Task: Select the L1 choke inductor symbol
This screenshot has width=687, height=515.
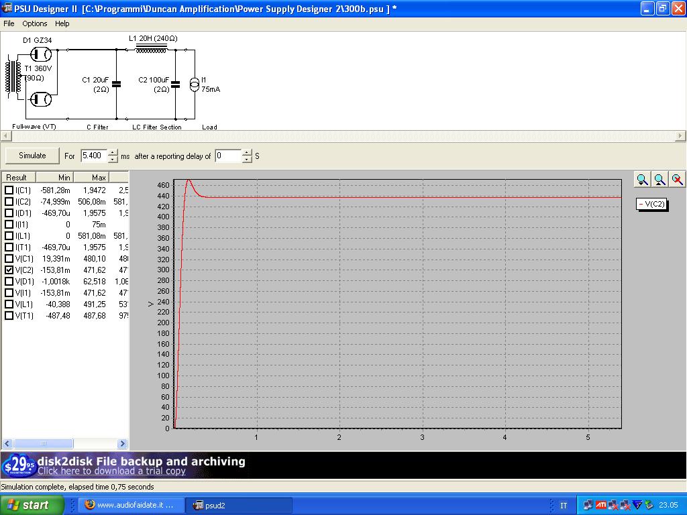Action: click(x=152, y=48)
